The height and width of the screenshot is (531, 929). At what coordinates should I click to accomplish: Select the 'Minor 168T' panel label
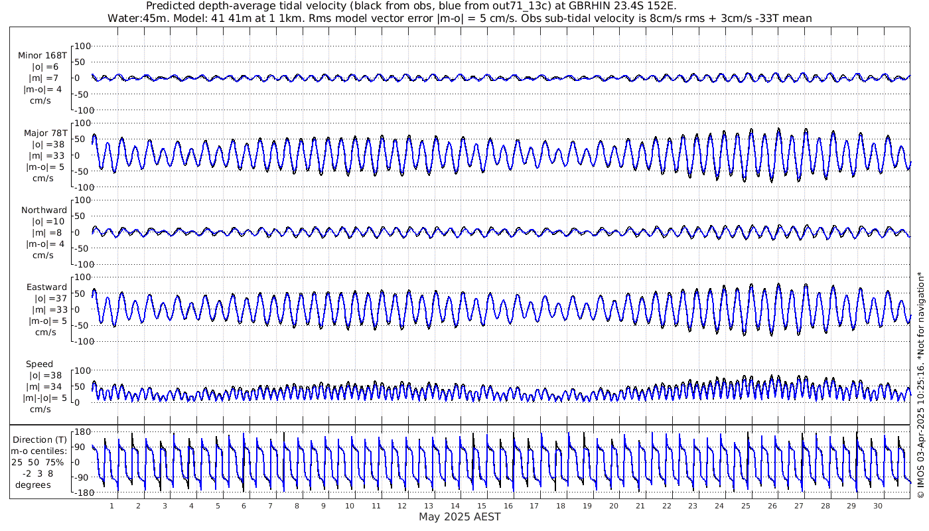click(x=42, y=56)
